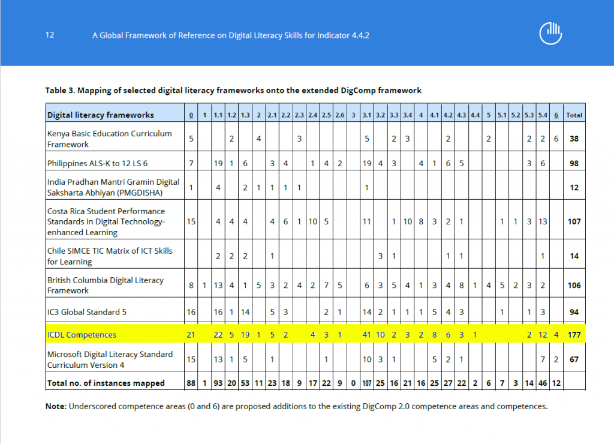This screenshot has height=444, width=614.
Task: Select 'Total no. of instances mapped' row label
Action: click(x=106, y=383)
